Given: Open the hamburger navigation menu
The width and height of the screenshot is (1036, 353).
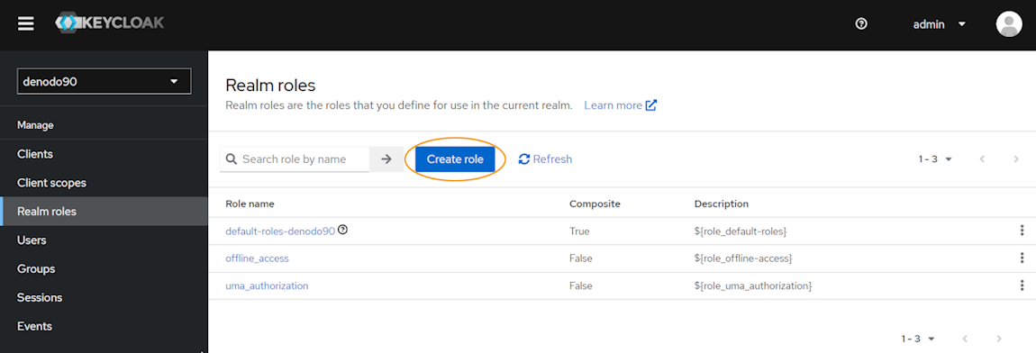Looking at the screenshot, I should click(x=25, y=24).
